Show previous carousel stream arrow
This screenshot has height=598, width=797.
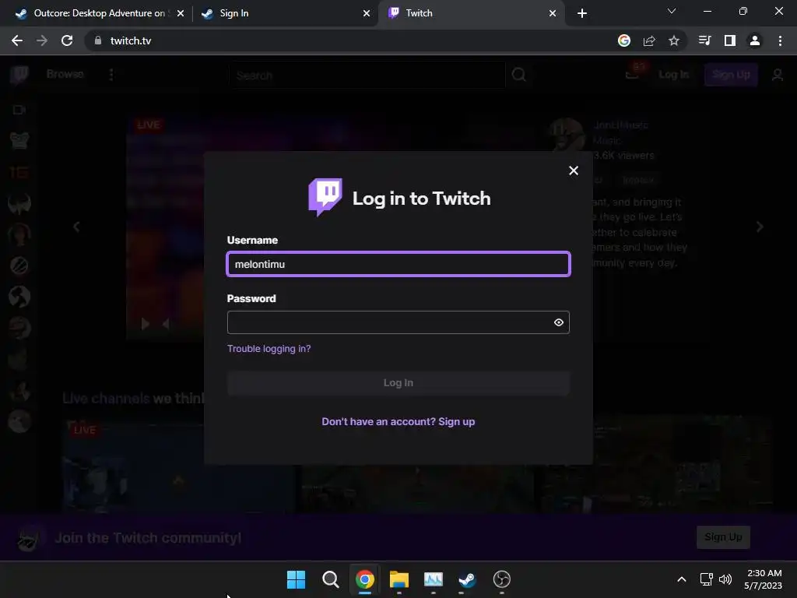pyautogui.click(x=76, y=227)
